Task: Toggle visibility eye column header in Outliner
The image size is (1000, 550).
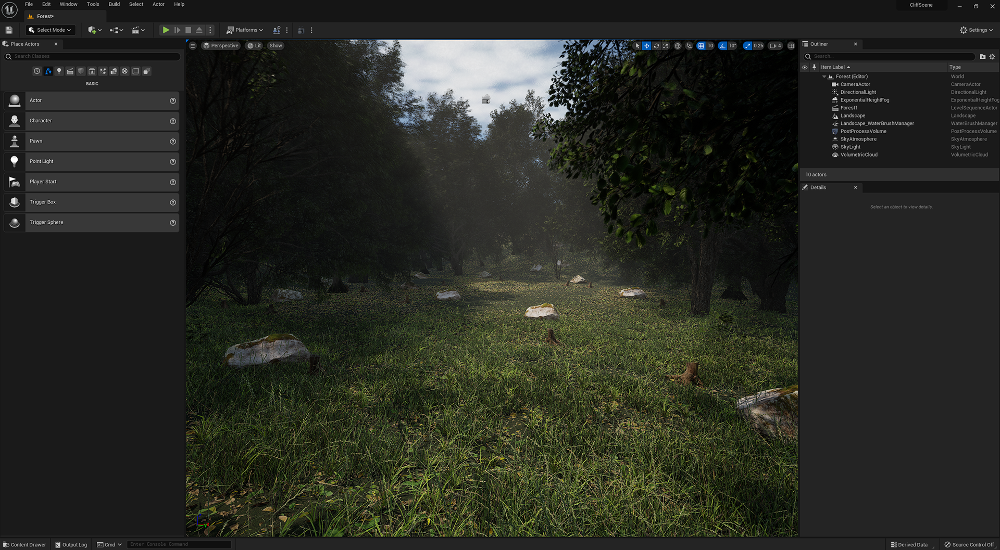Action: tap(805, 67)
